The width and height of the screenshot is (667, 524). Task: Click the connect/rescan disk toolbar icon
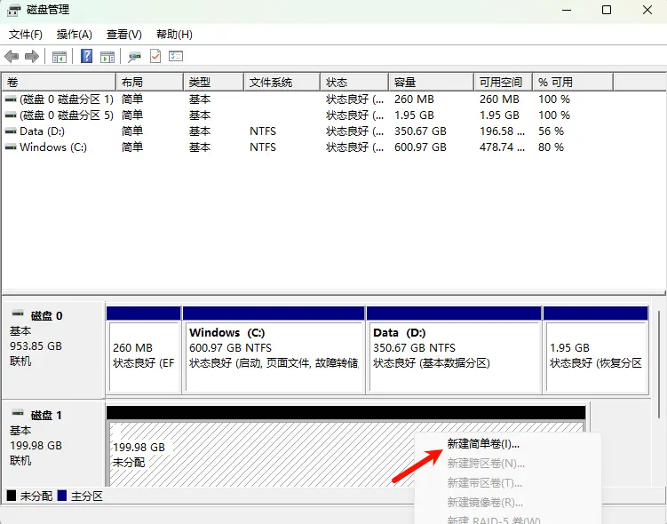coord(134,57)
